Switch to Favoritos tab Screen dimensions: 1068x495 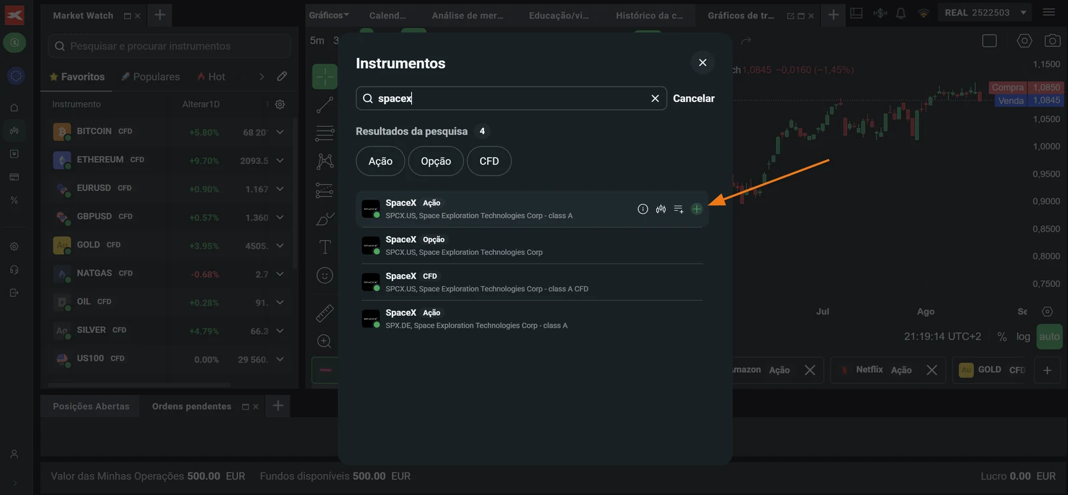click(x=77, y=77)
